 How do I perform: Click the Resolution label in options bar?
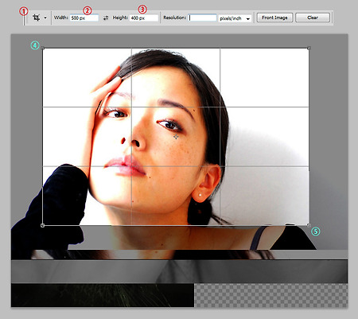pos(175,18)
